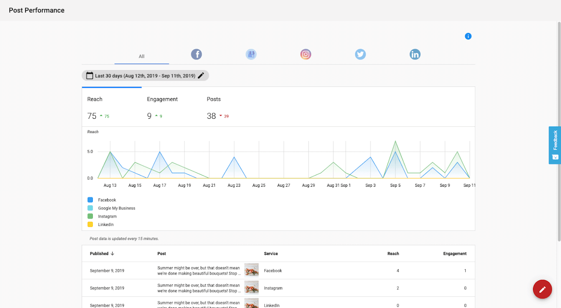561x308 pixels.
Task: Click the blue info icon
Action: click(x=468, y=36)
